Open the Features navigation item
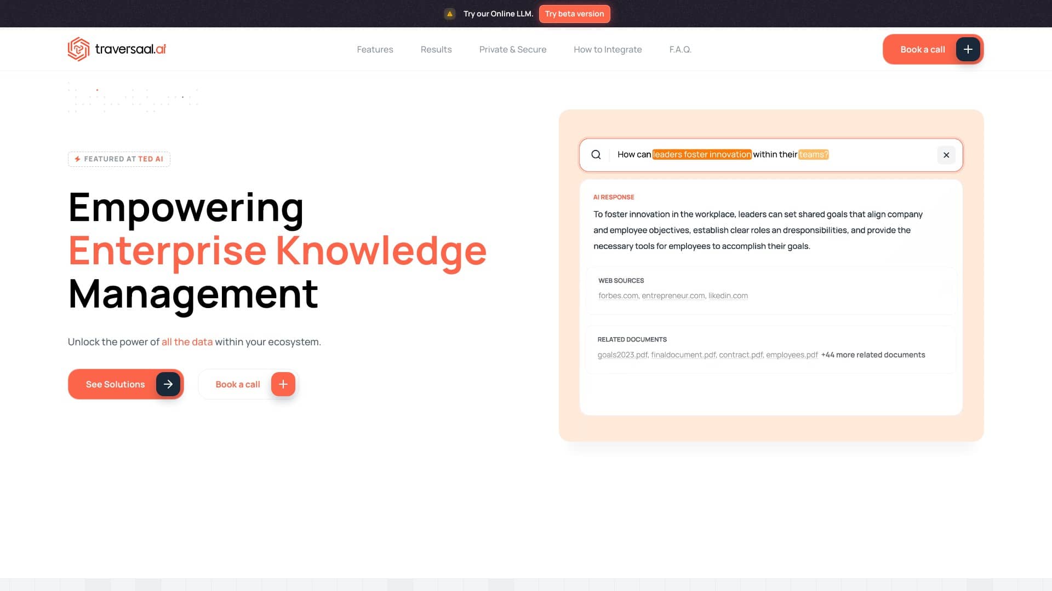The height and width of the screenshot is (591, 1052). pyautogui.click(x=375, y=49)
